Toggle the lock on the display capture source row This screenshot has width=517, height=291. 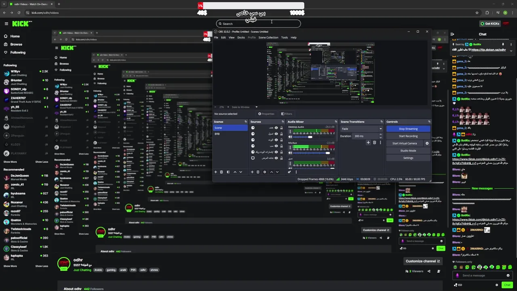pyautogui.click(x=281, y=158)
